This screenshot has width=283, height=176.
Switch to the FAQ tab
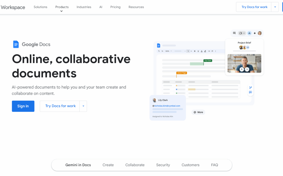click(214, 165)
